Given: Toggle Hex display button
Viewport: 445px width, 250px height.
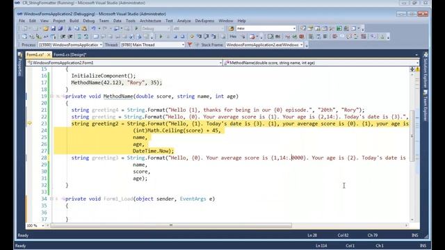Looking at the screenshot, I should (233, 37).
